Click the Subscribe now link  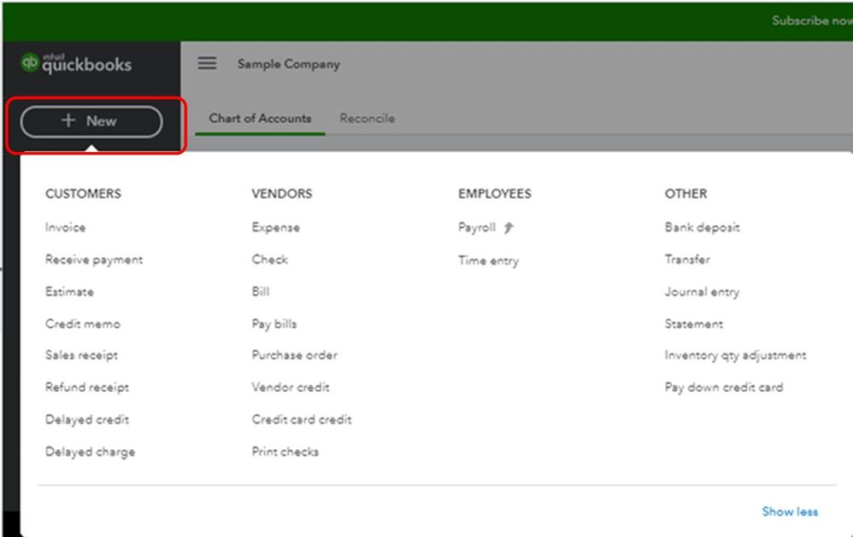(x=811, y=20)
